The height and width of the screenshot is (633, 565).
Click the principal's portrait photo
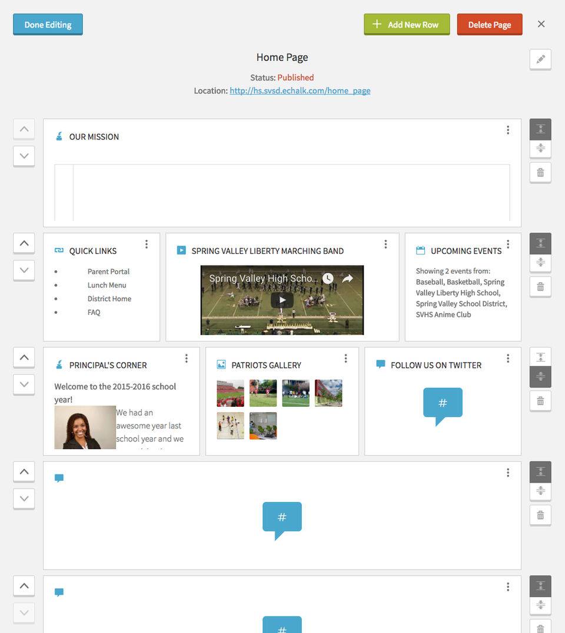pos(85,427)
